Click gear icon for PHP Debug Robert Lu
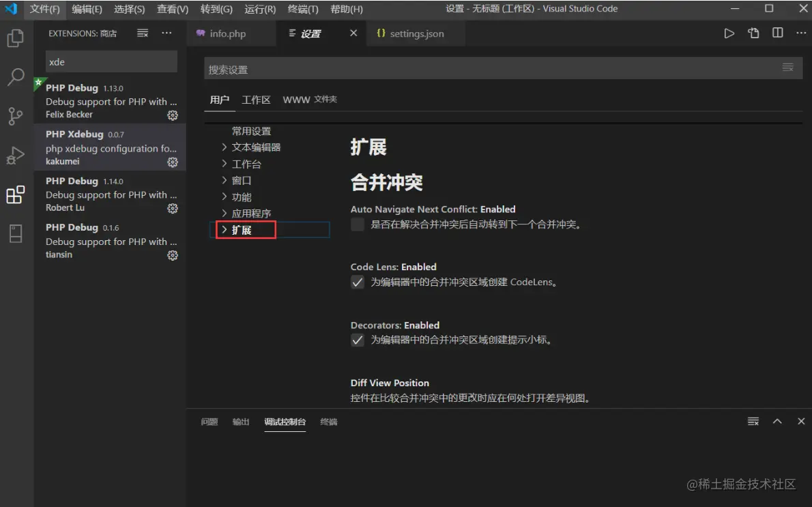Image resolution: width=812 pixels, height=507 pixels. pyautogui.click(x=173, y=208)
